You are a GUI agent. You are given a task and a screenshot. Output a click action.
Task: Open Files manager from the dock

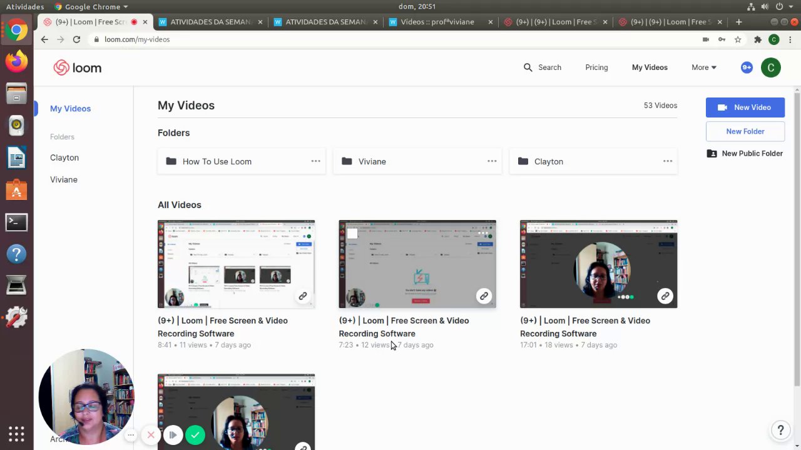(16, 94)
